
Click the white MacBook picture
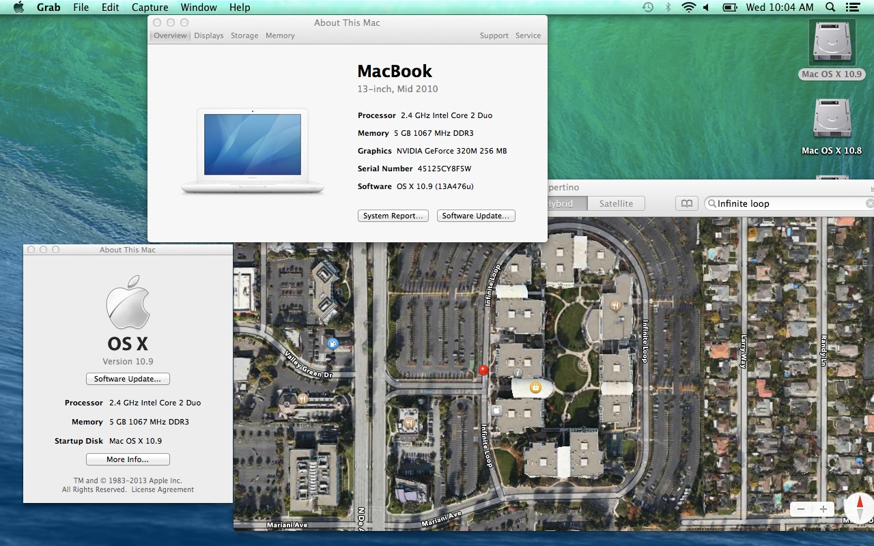253,151
